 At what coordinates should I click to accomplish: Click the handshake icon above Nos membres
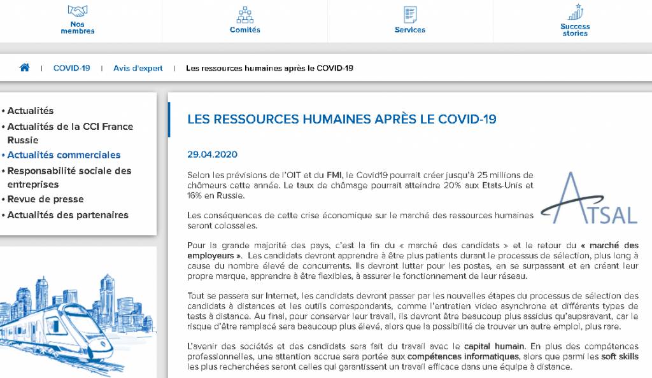coord(78,11)
